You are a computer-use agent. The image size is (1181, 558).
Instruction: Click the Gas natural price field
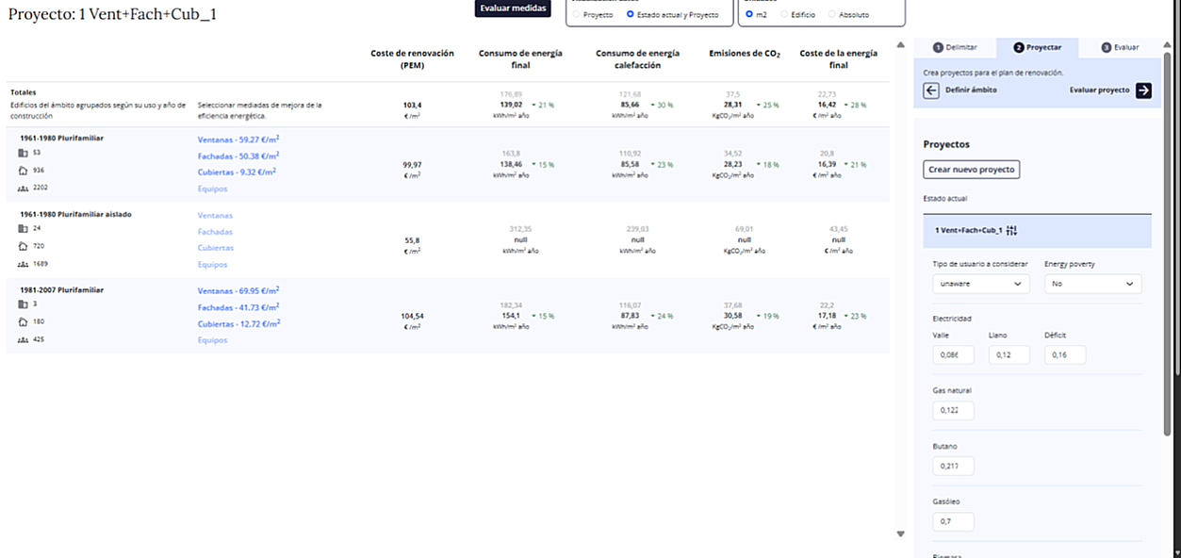[953, 411]
